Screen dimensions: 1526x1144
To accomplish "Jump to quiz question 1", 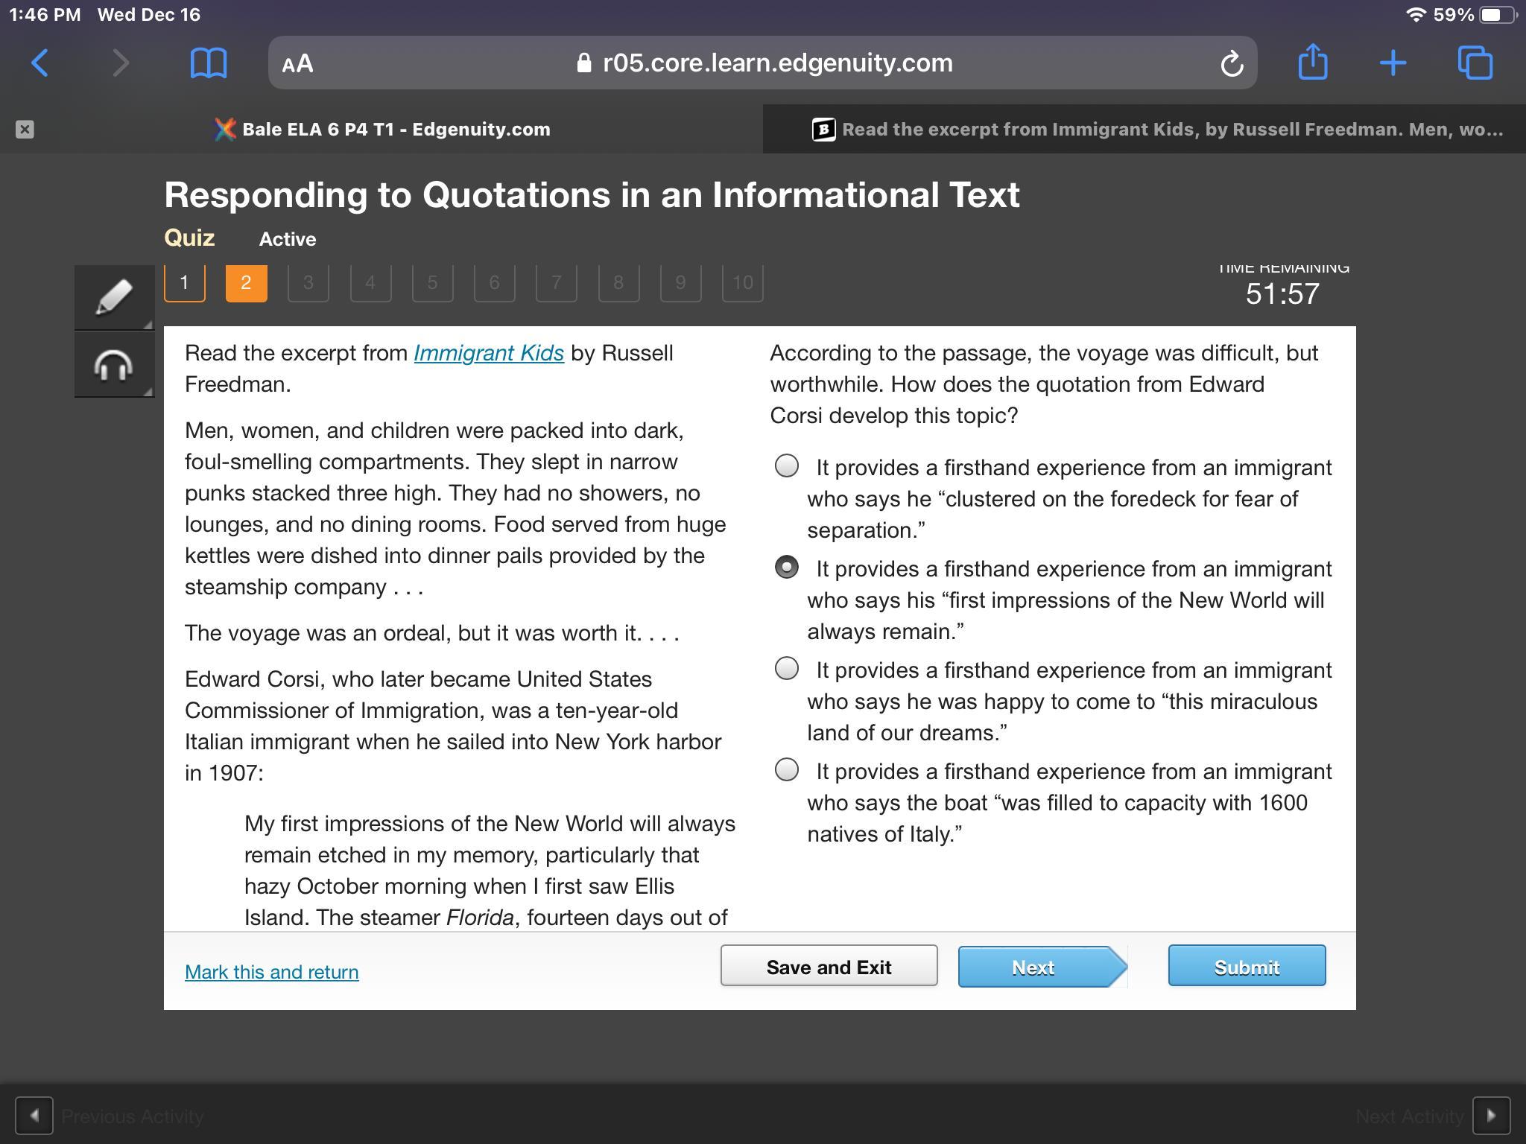I will click(184, 283).
